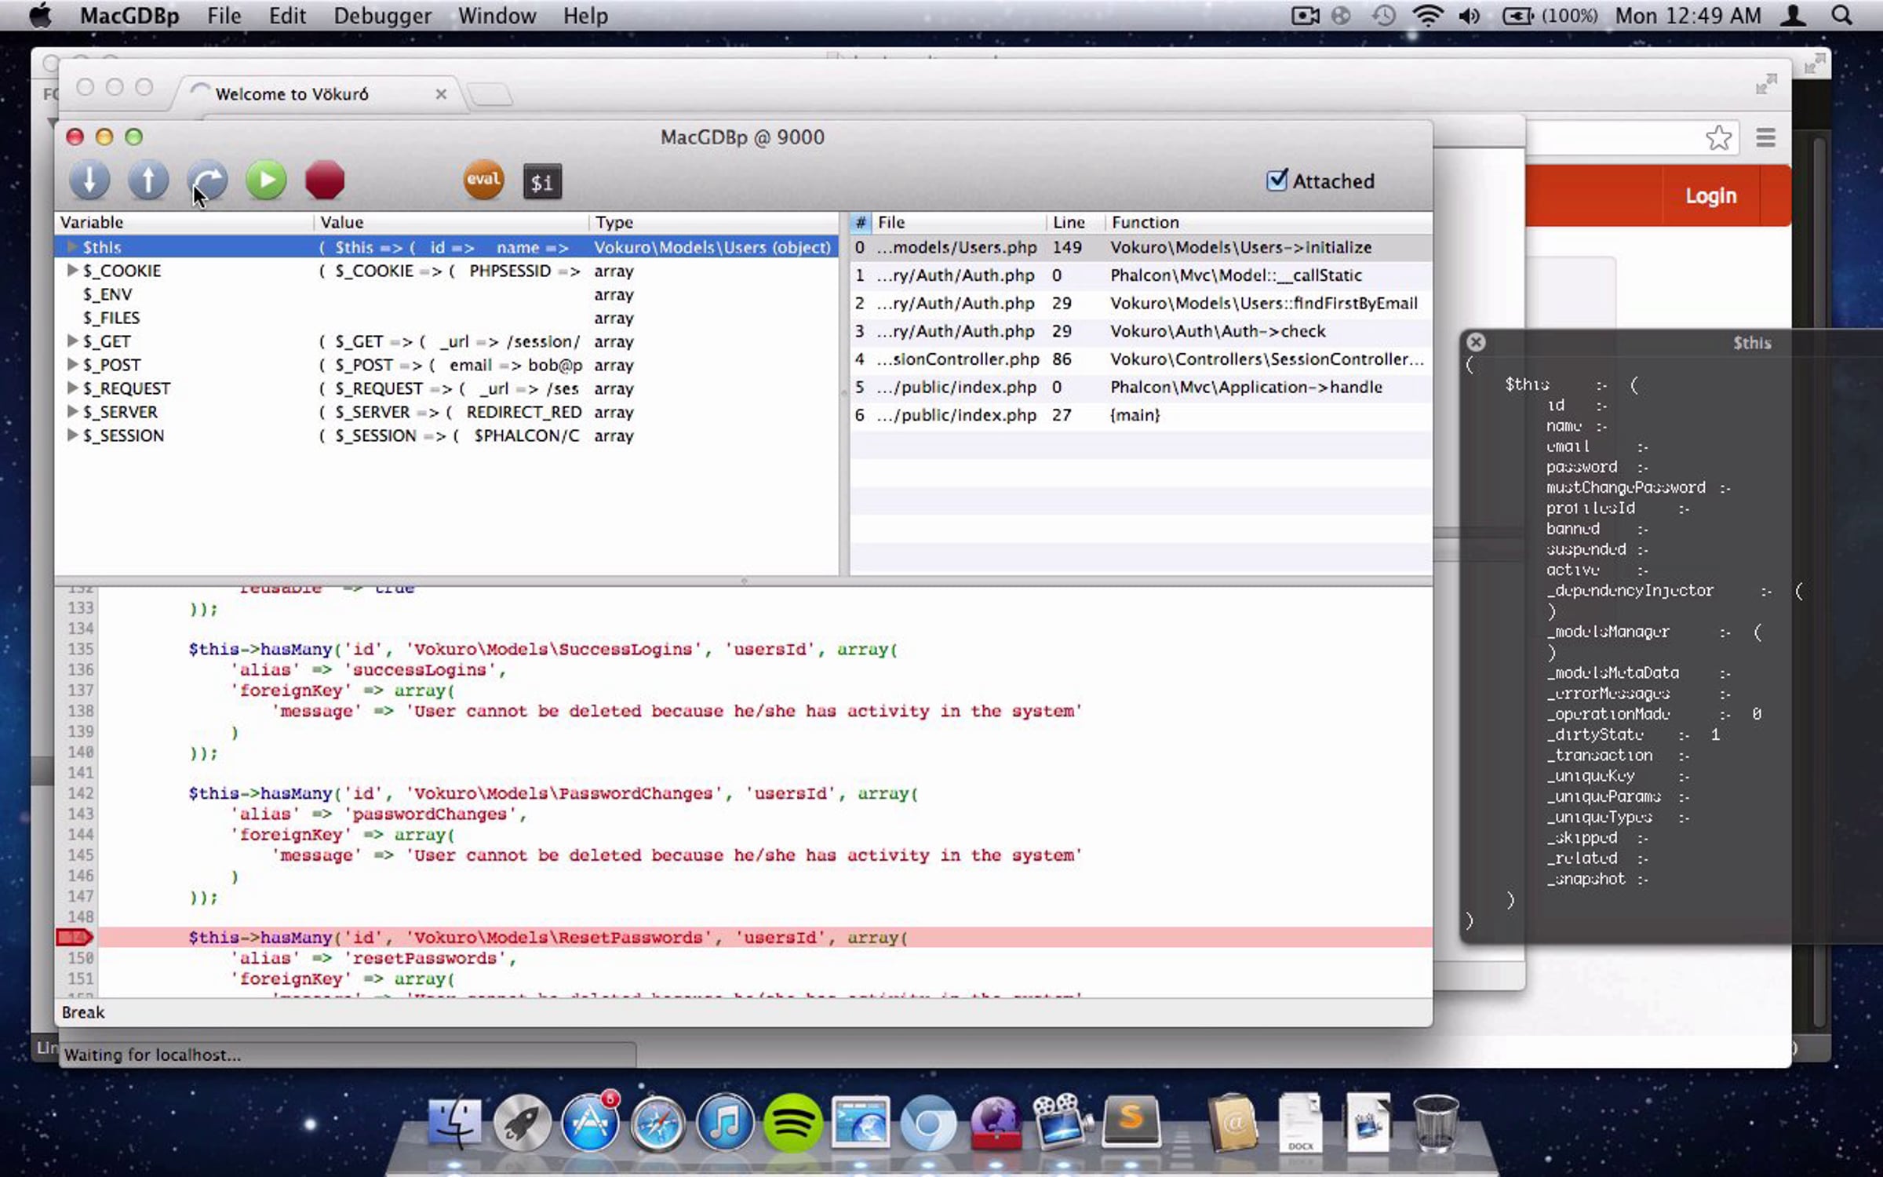Open App Store from the Dock
The image size is (1883, 1177).
pyautogui.click(x=590, y=1123)
